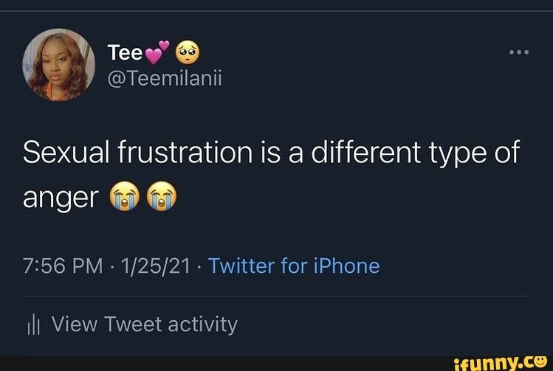Open Tee's profile picture
This screenshot has height=371, width=553.
tap(58, 64)
